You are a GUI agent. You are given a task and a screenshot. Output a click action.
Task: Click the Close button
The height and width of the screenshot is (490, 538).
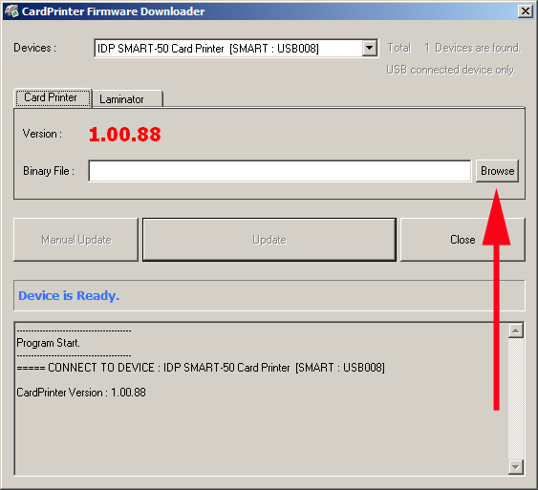(463, 240)
